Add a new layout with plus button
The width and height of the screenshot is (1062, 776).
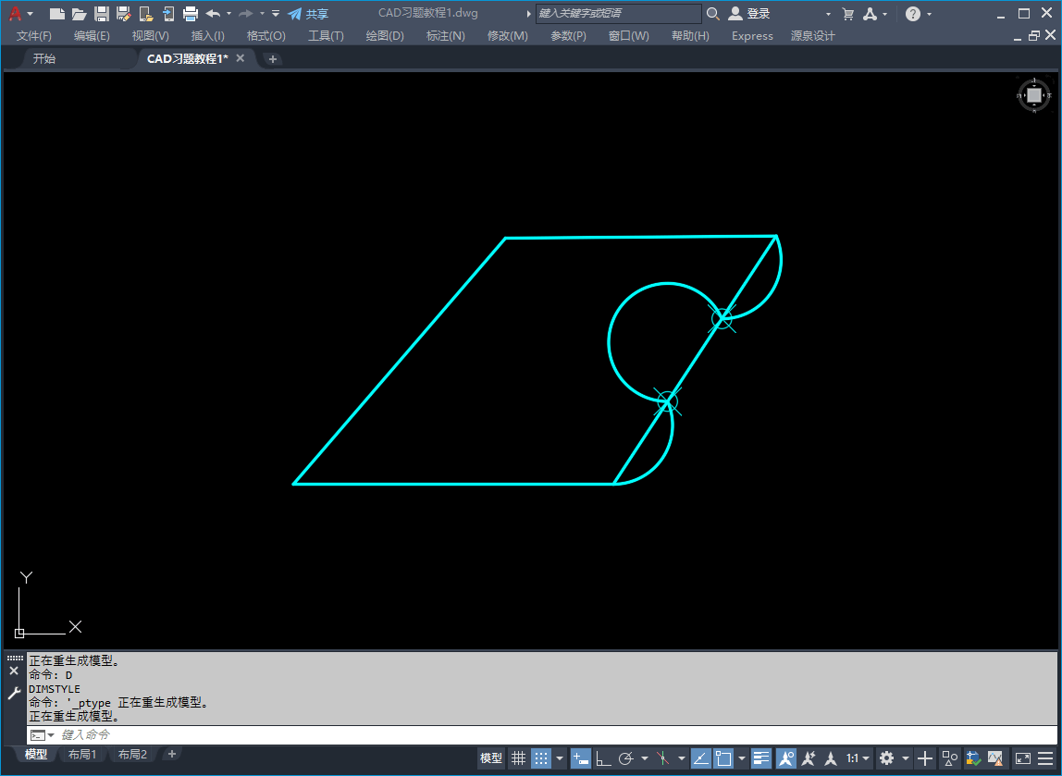pos(172,754)
